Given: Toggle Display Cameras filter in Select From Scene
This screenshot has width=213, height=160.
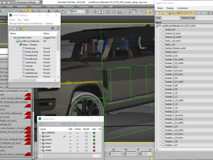Looking at the screenshot, I should click(x=170, y=13).
